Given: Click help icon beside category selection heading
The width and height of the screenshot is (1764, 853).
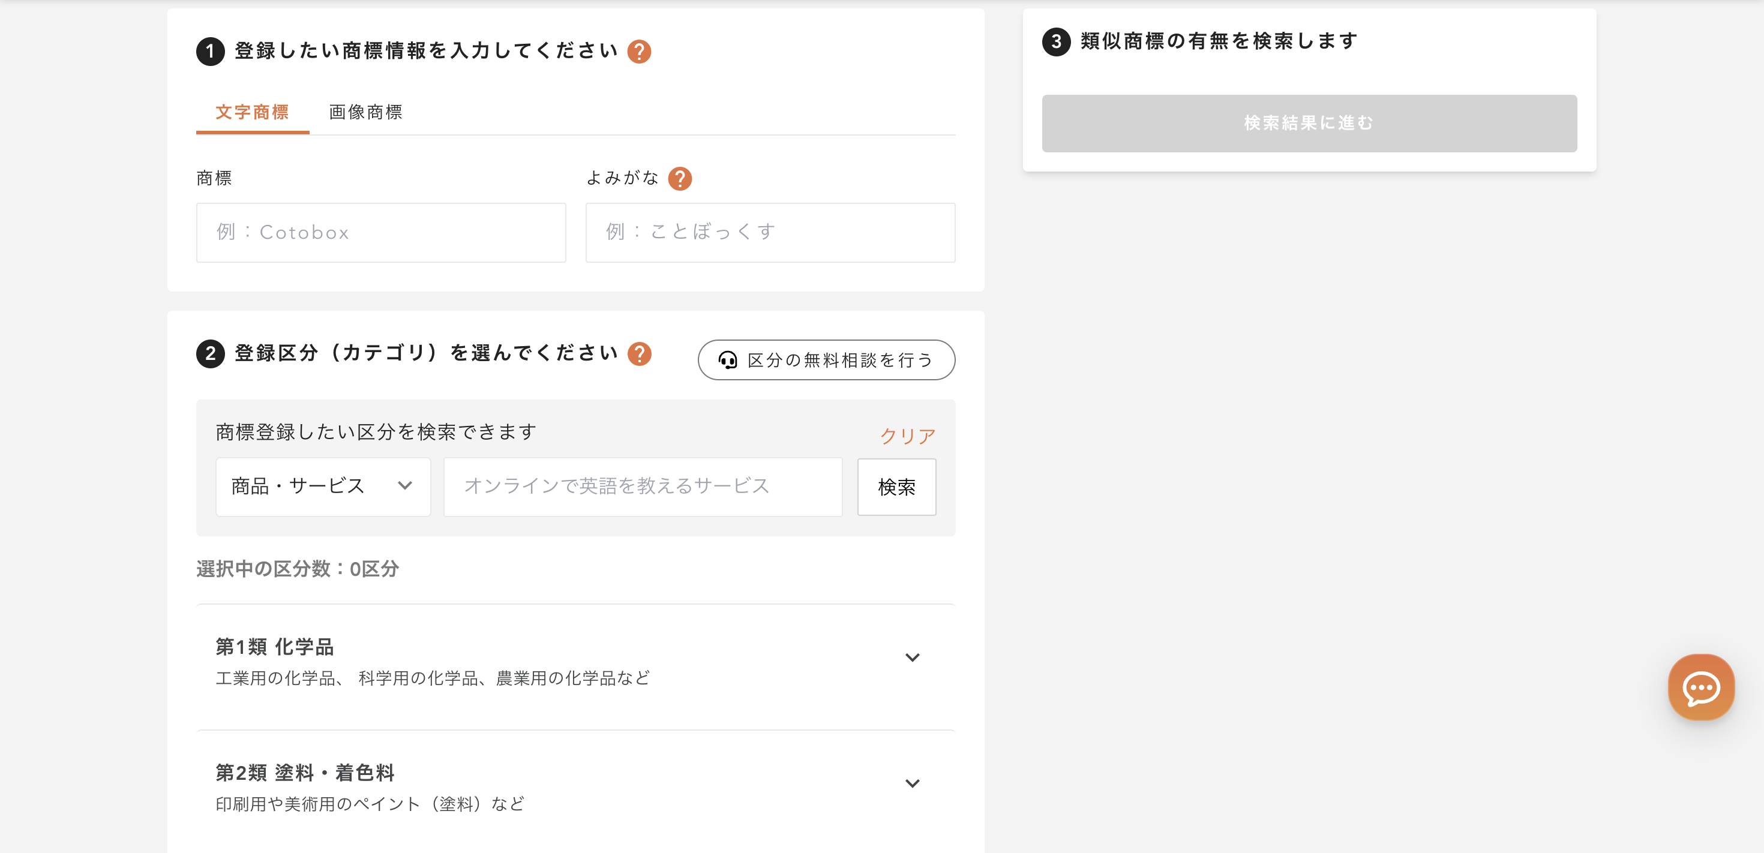Looking at the screenshot, I should pos(639,354).
